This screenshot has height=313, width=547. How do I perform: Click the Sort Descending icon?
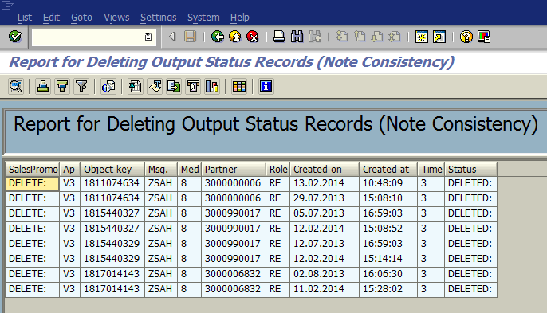click(62, 87)
